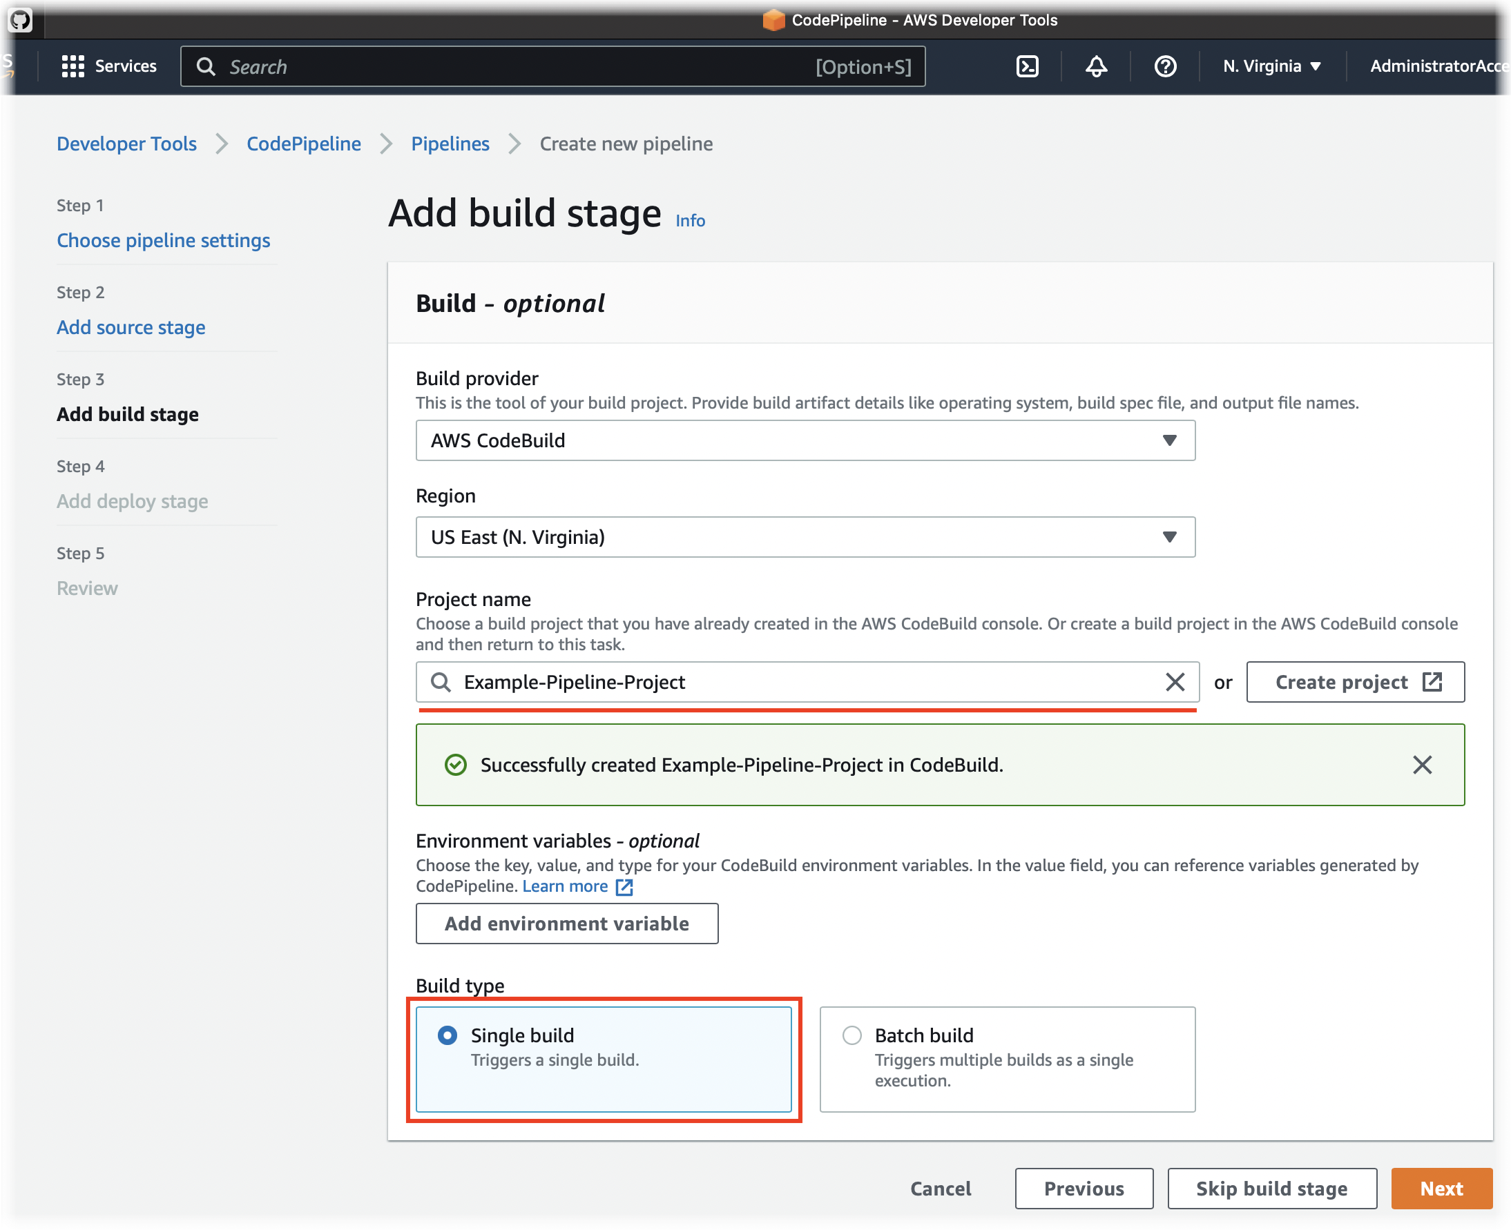
Task: Click the external link icon beside Learn more
Action: [624, 886]
